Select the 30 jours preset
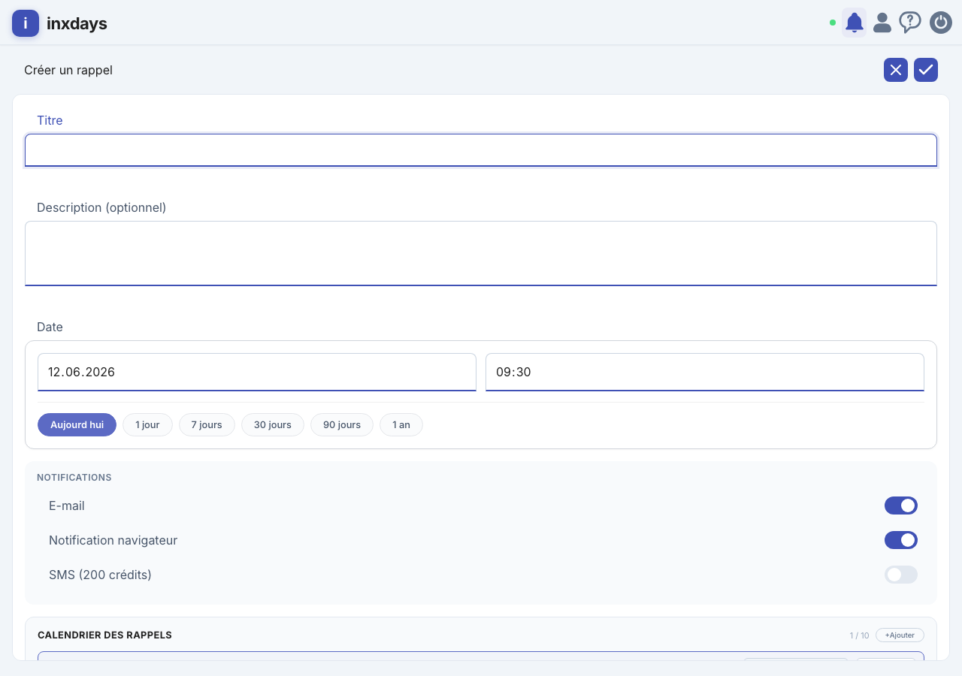Screen dimensions: 962x676 [x=273, y=424]
